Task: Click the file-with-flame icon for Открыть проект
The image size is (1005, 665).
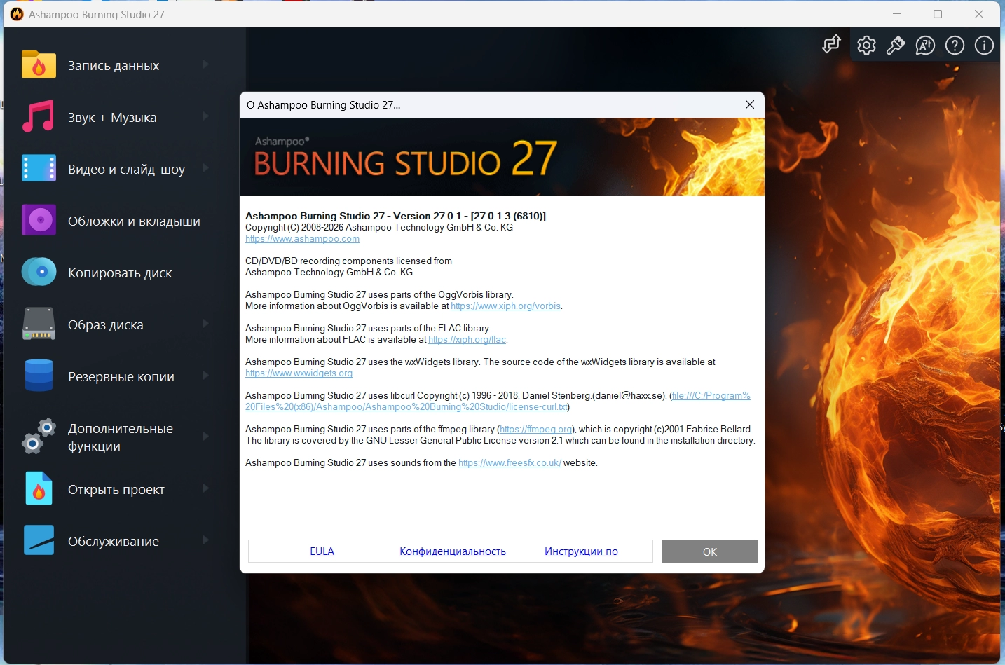Action: (x=39, y=488)
